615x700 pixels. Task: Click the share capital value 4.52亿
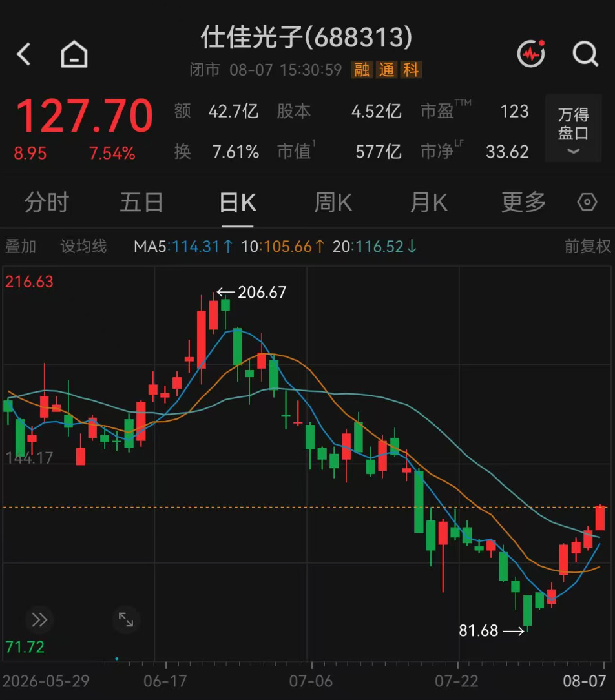(x=377, y=111)
